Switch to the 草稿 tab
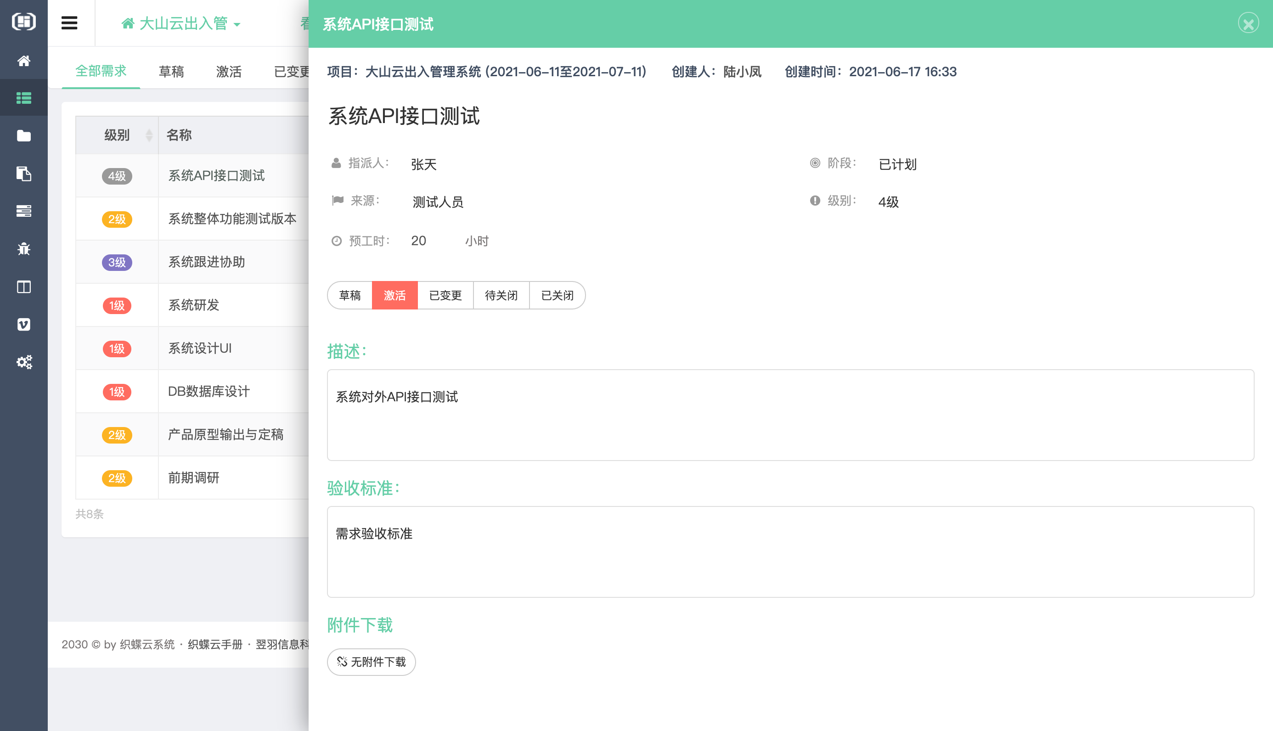The image size is (1273, 731). (171, 72)
